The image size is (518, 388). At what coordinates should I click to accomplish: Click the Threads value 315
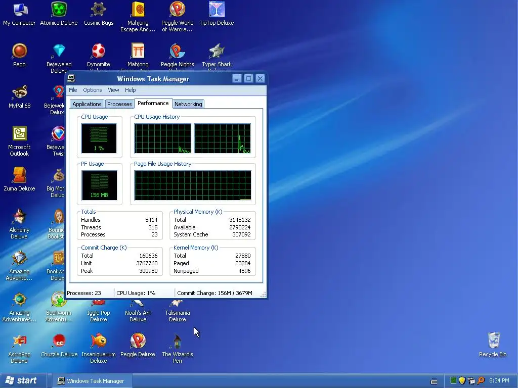[153, 227]
